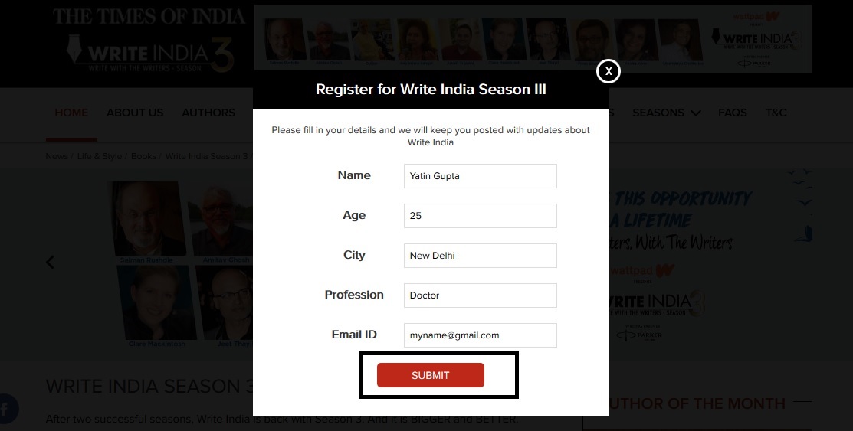Select the Profession input box
Image resolution: width=853 pixels, height=431 pixels.
click(x=480, y=295)
